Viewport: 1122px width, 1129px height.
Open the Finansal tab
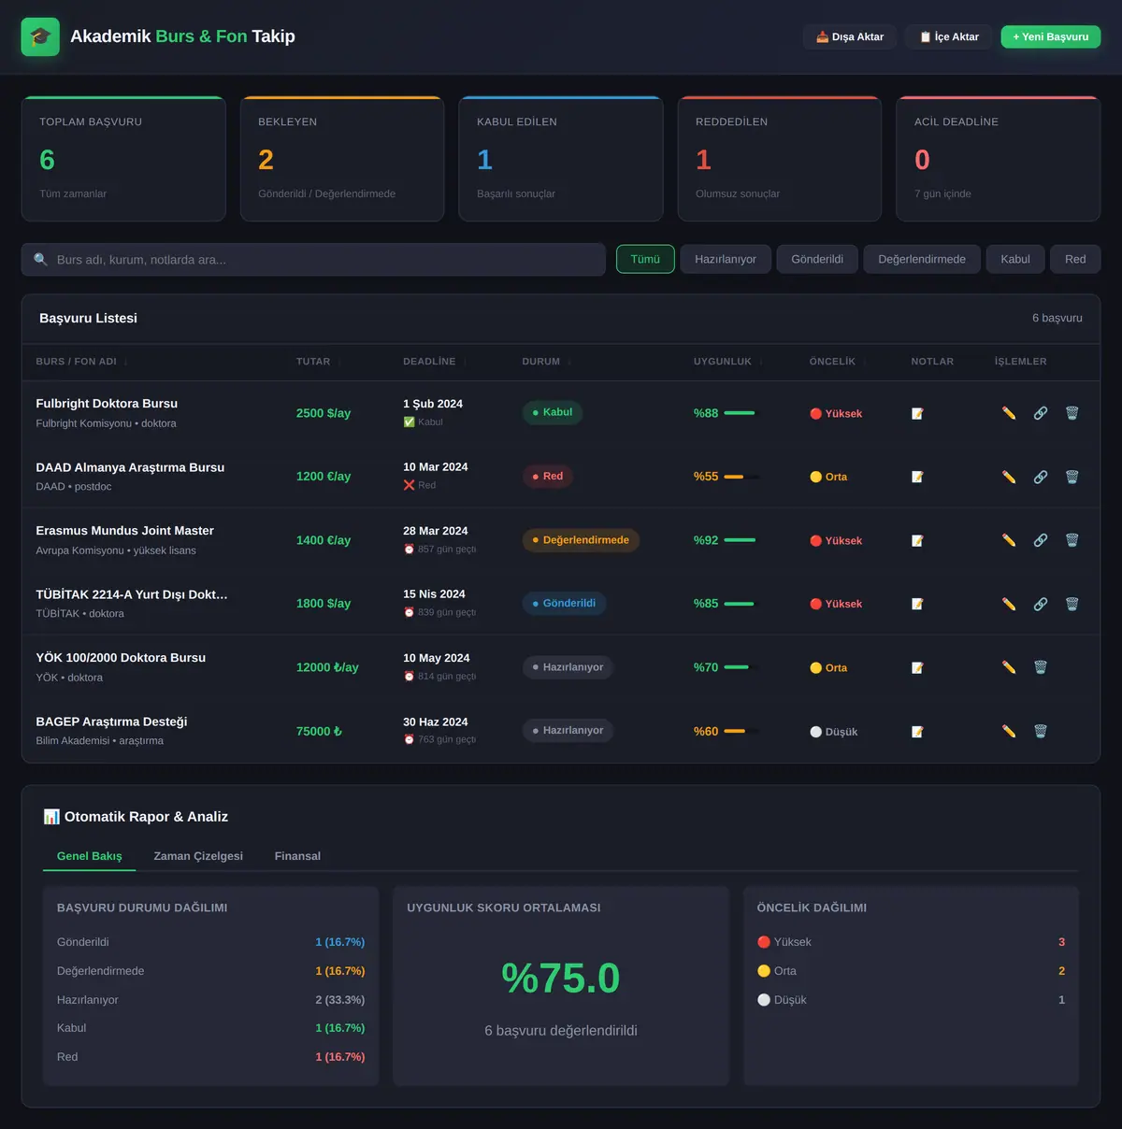pyautogui.click(x=297, y=856)
